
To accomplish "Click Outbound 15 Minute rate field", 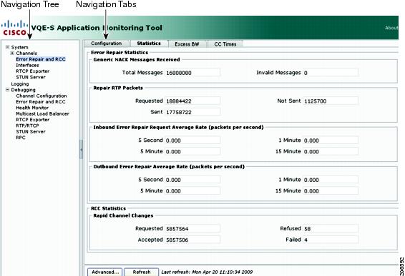I will pos(331,191).
